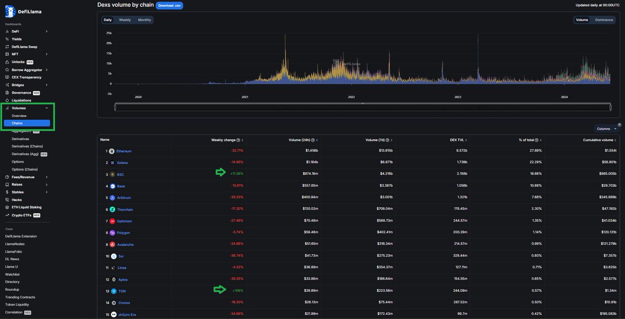Click the chart range slider left handle
Viewport: 625px width, 319px height.
[115, 107]
